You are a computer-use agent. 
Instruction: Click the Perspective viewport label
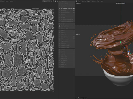coord(78,3)
